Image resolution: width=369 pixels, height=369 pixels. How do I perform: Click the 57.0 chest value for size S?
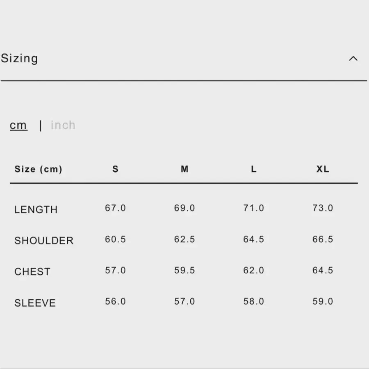click(115, 271)
